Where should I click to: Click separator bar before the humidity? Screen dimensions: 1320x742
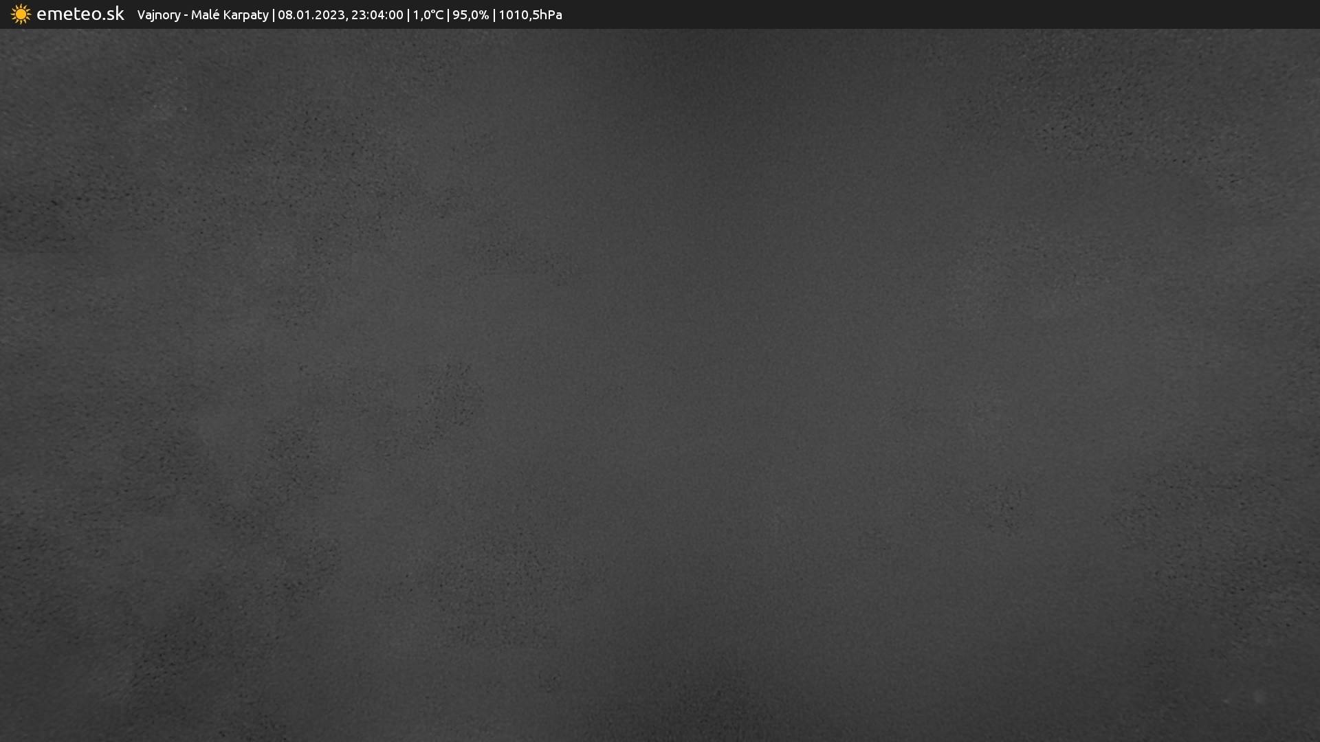(x=448, y=15)
